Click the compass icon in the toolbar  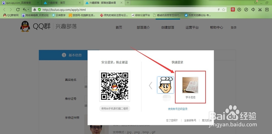point(246,10)
